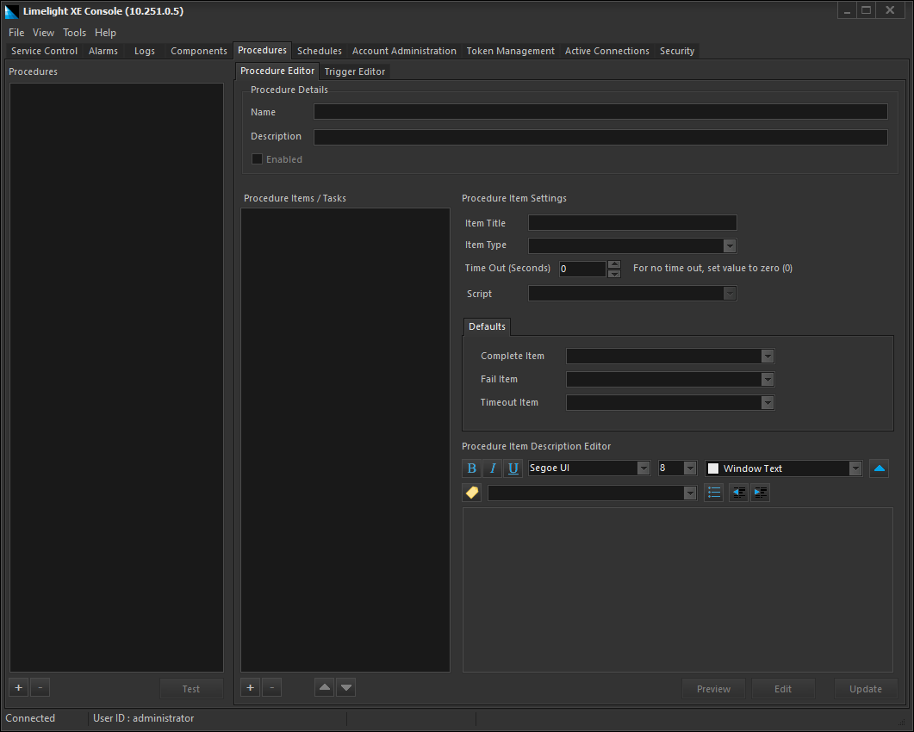Screen dimensions: 914x732
Task: Move procedure item up
Action: (325, 688)
